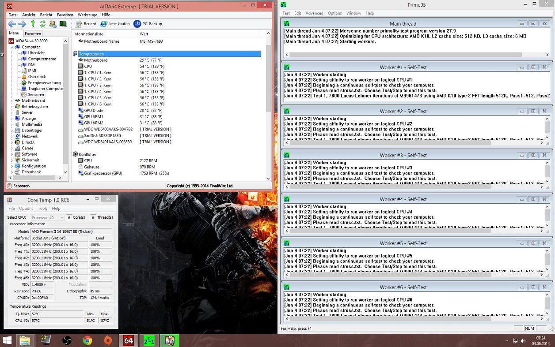Image resolution: width=555 pixels, height=347 pixels.
Task: Click the AIDA64 forward navigation arrow
Action: [x=22, y=24]
